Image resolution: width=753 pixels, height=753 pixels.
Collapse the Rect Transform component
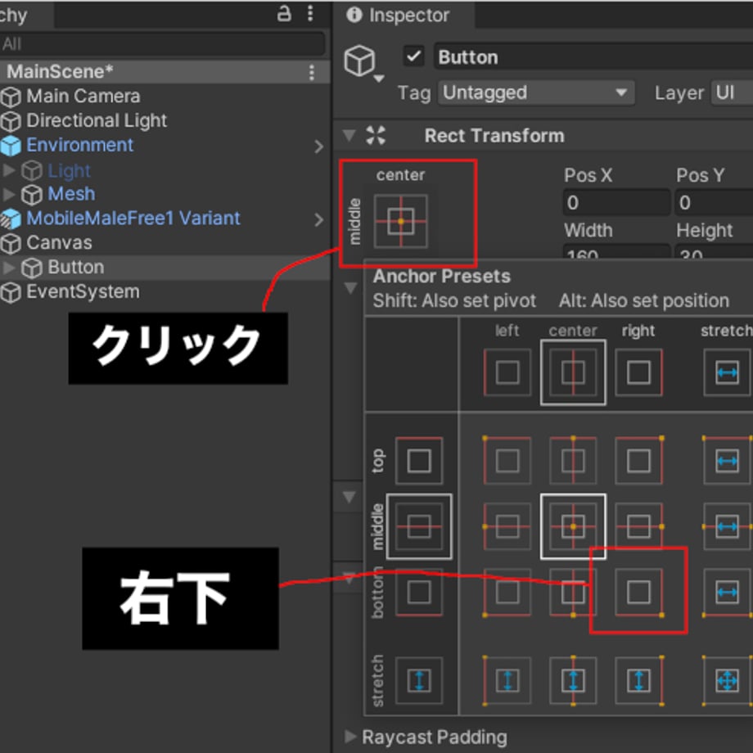click(x=349, y=136)
